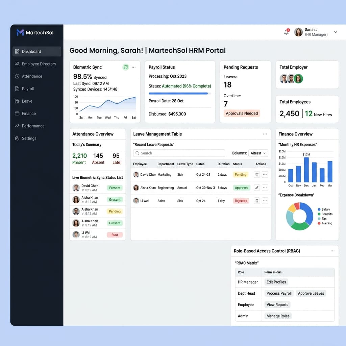Click the Dec bar in Monthly HR Expenses
346x346 pixels.
[306, 170]
